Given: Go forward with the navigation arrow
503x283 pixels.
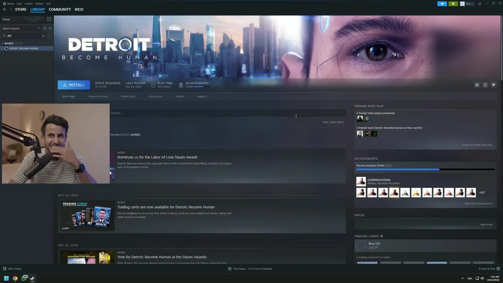Looking at the screenshot, I should click(11, 9).
